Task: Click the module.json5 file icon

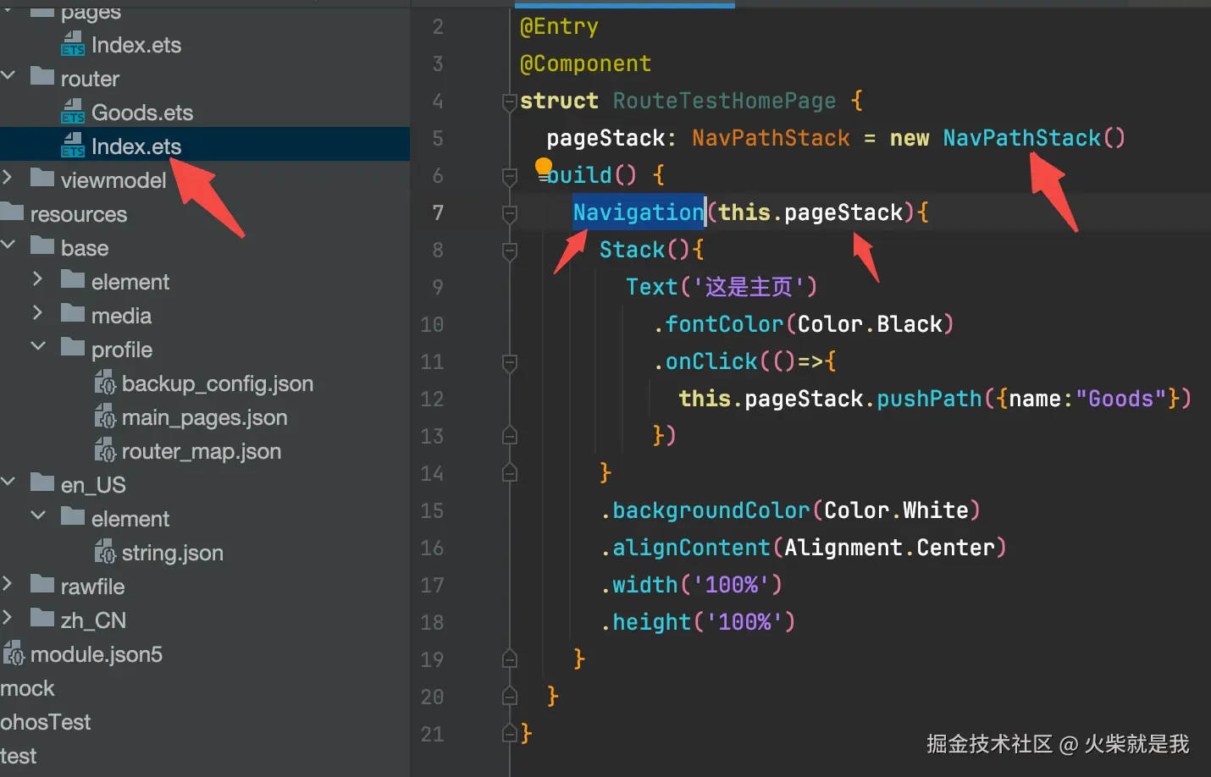Action: (x=14, y=653)
